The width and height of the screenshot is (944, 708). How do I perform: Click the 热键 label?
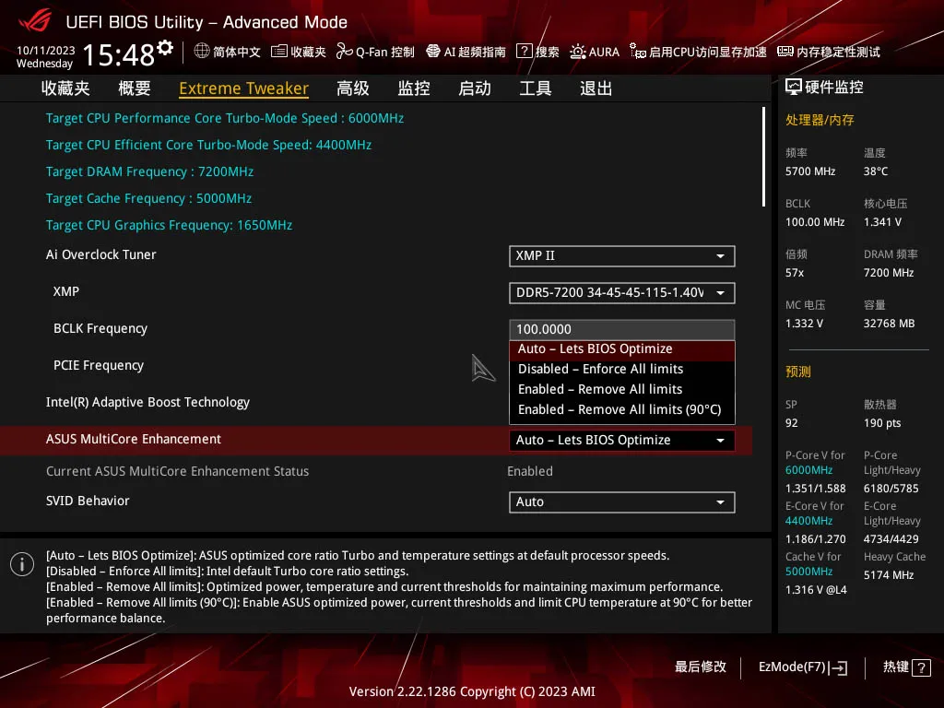(895, 667)
